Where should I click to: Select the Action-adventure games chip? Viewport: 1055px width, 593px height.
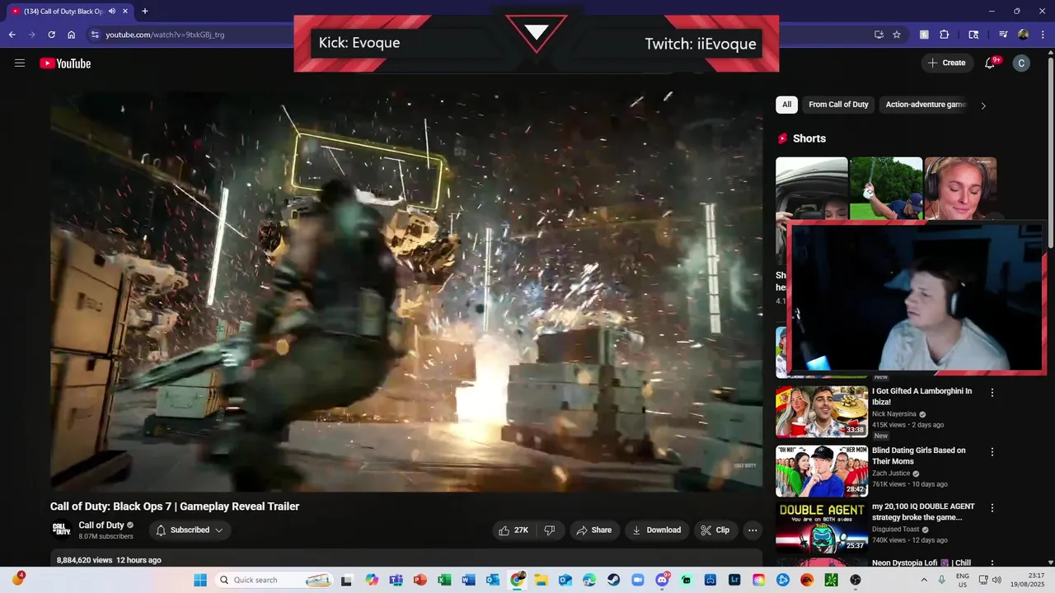click(x=925, y=105)
